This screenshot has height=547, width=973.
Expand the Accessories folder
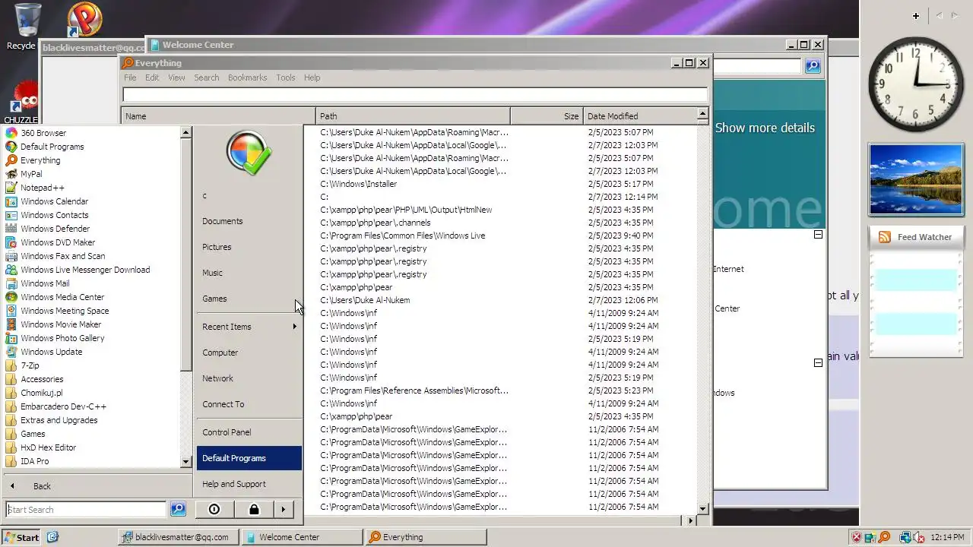pyautogui.click(x=42, y=379)
